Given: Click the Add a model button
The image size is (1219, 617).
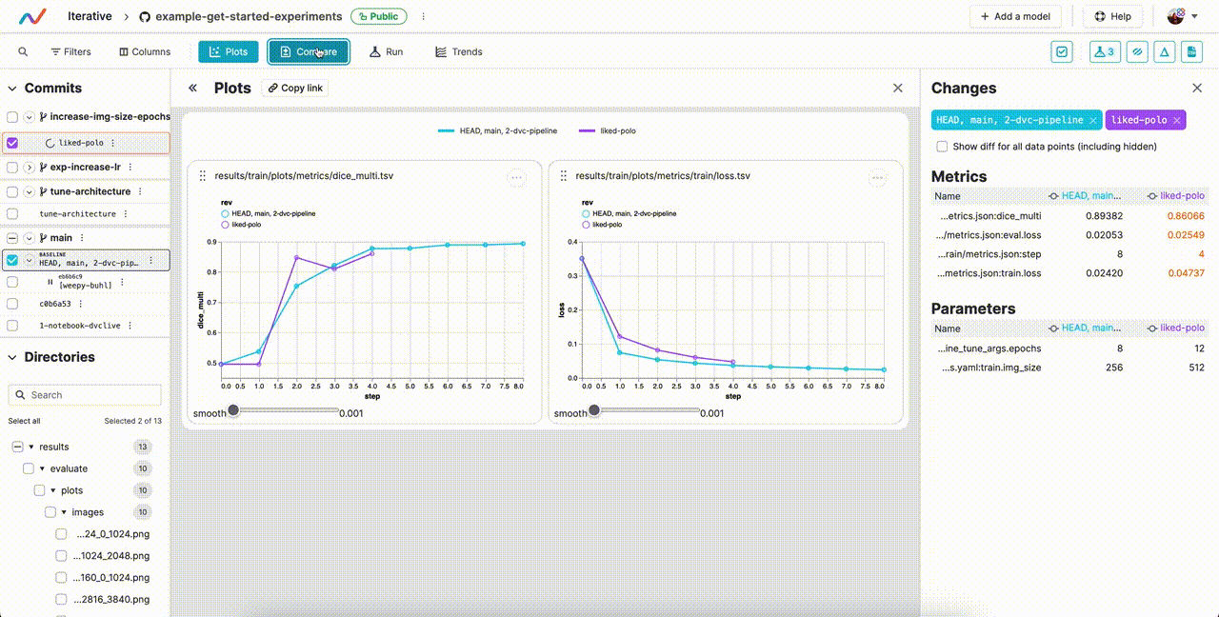Looking at the screenshot, I should [1015, 16].
